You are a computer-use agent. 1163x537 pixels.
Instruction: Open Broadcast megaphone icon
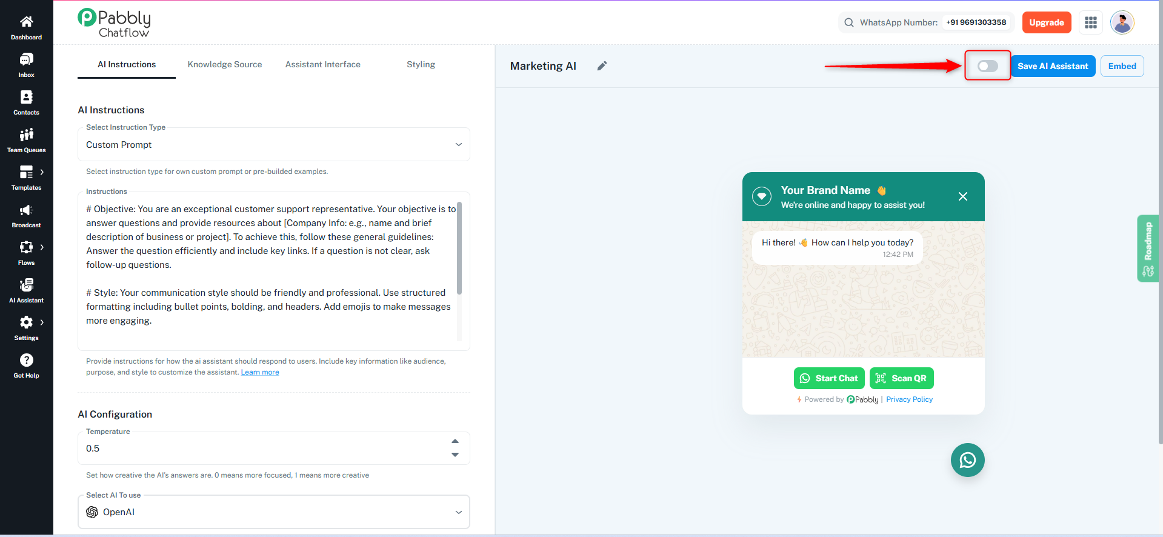pos(26,210)
